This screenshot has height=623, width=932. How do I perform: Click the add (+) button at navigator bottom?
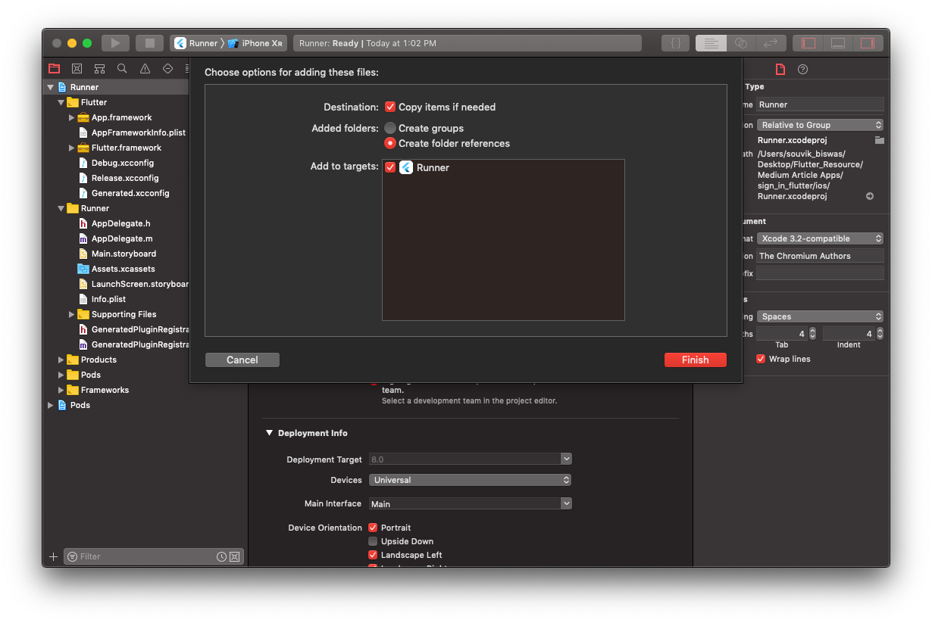pos(53,556)
